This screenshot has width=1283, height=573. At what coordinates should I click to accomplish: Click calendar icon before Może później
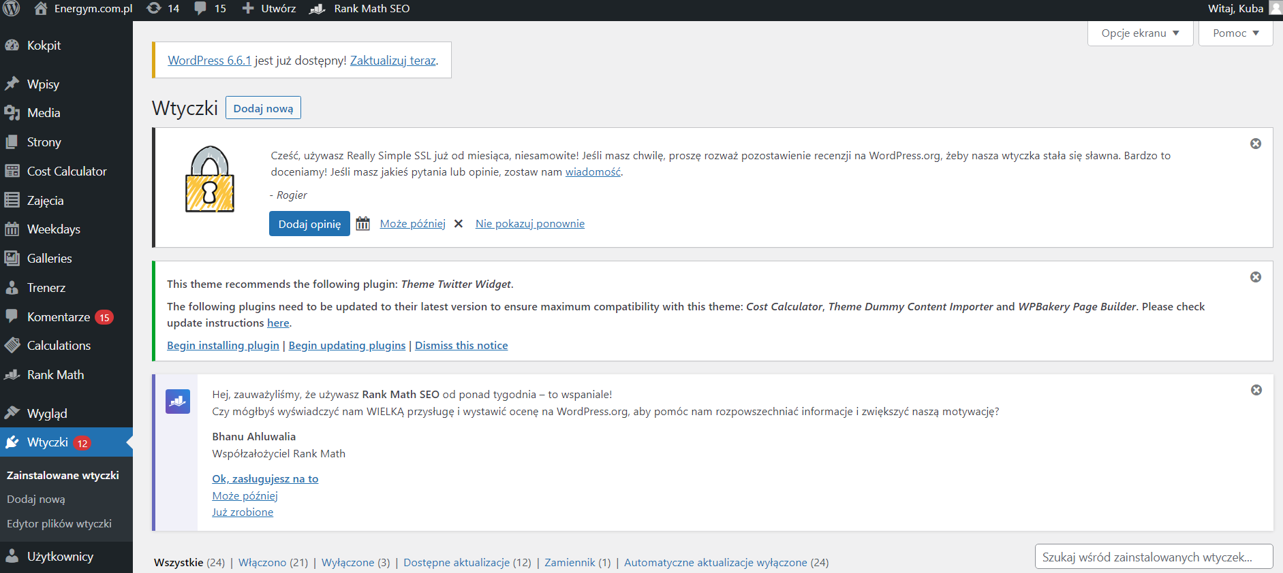[362, 223]
